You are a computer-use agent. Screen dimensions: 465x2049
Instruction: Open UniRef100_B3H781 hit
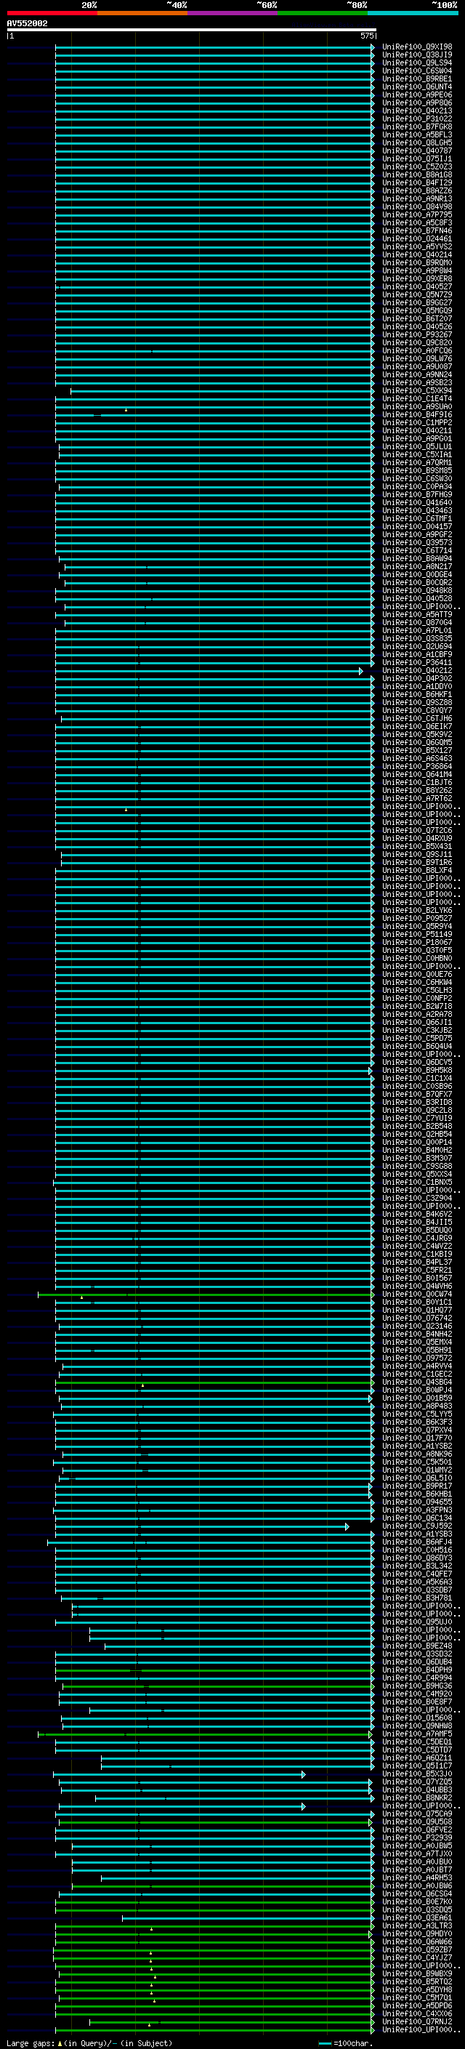[x=417, y=1598]
